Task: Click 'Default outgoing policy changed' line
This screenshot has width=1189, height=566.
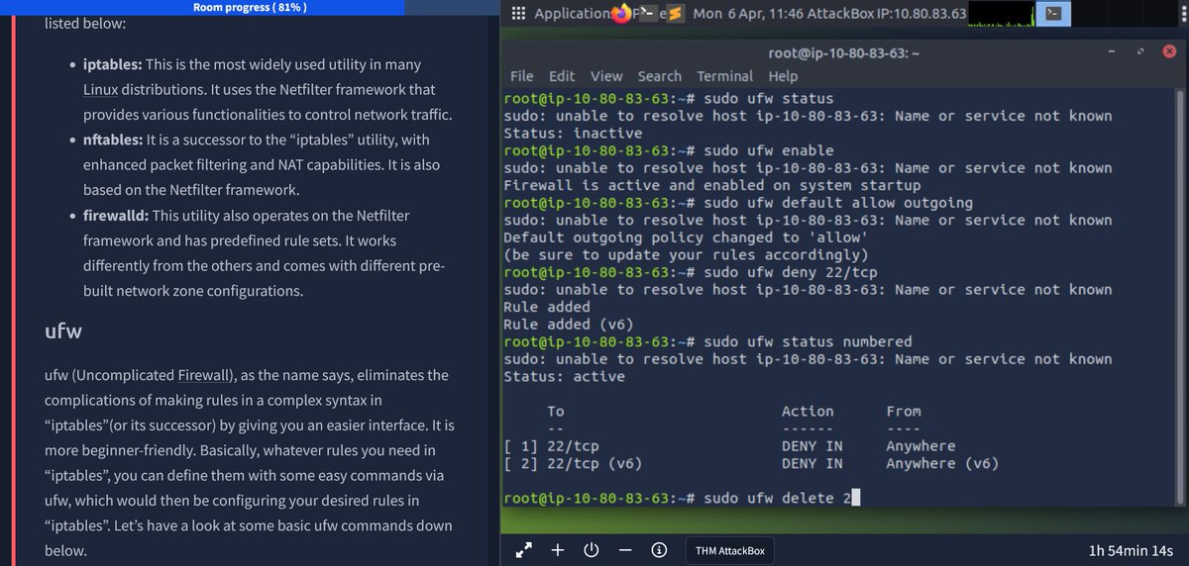Action: tap(686, 237)
